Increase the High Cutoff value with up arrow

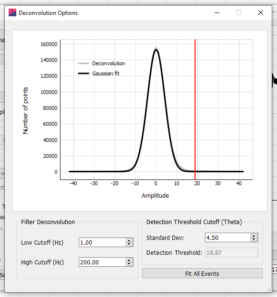point(129,260)
